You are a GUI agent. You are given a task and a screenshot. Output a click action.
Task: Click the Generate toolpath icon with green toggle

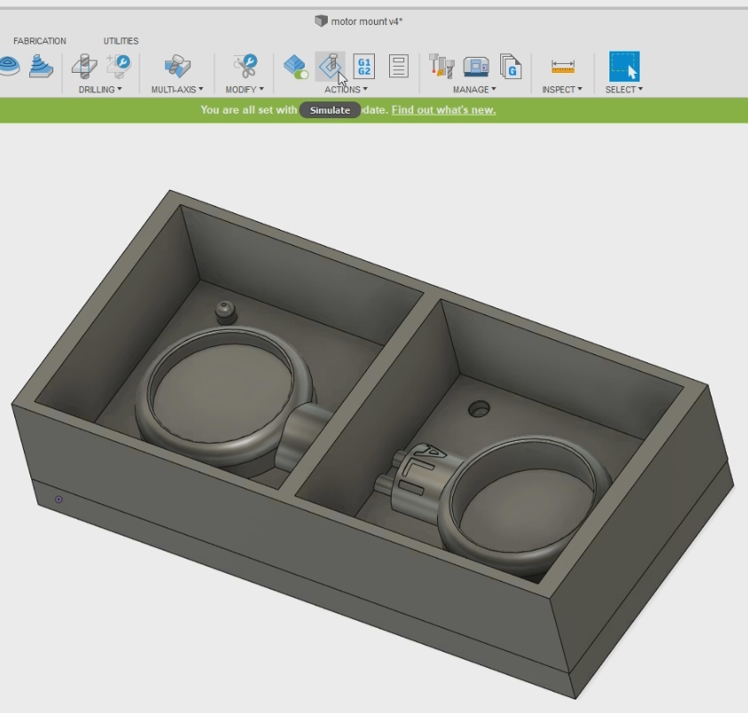(296, 67)
